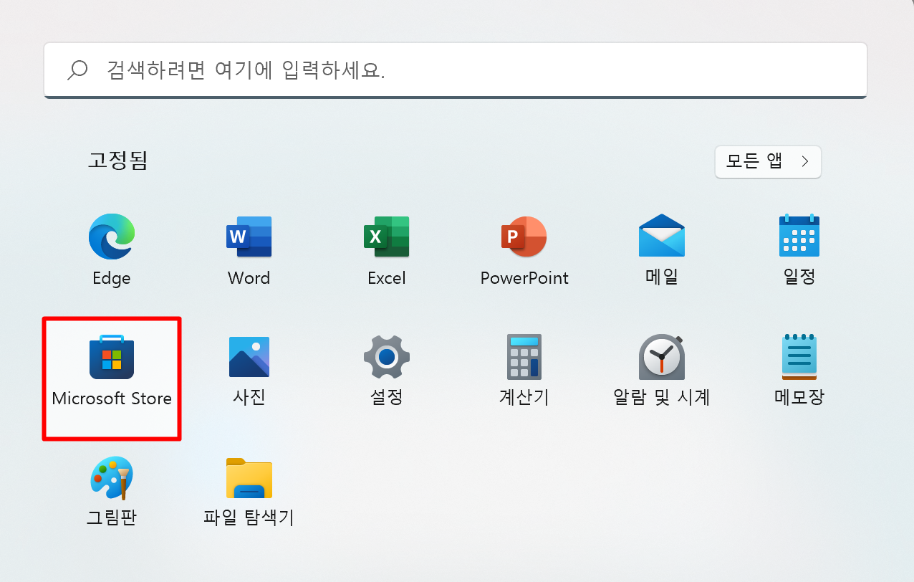
Task: Launch 그림판 (Paint) app
Action: 112,478
